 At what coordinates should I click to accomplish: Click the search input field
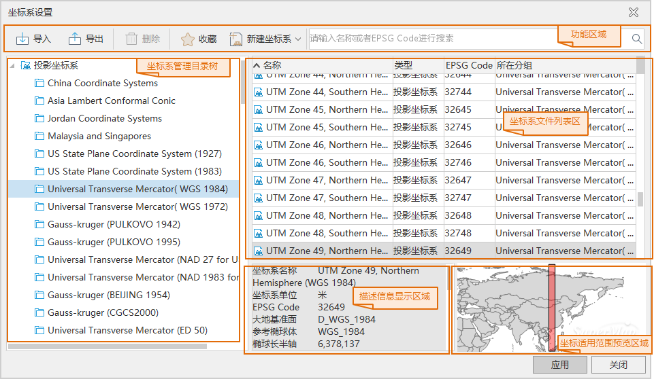(432, 39)
